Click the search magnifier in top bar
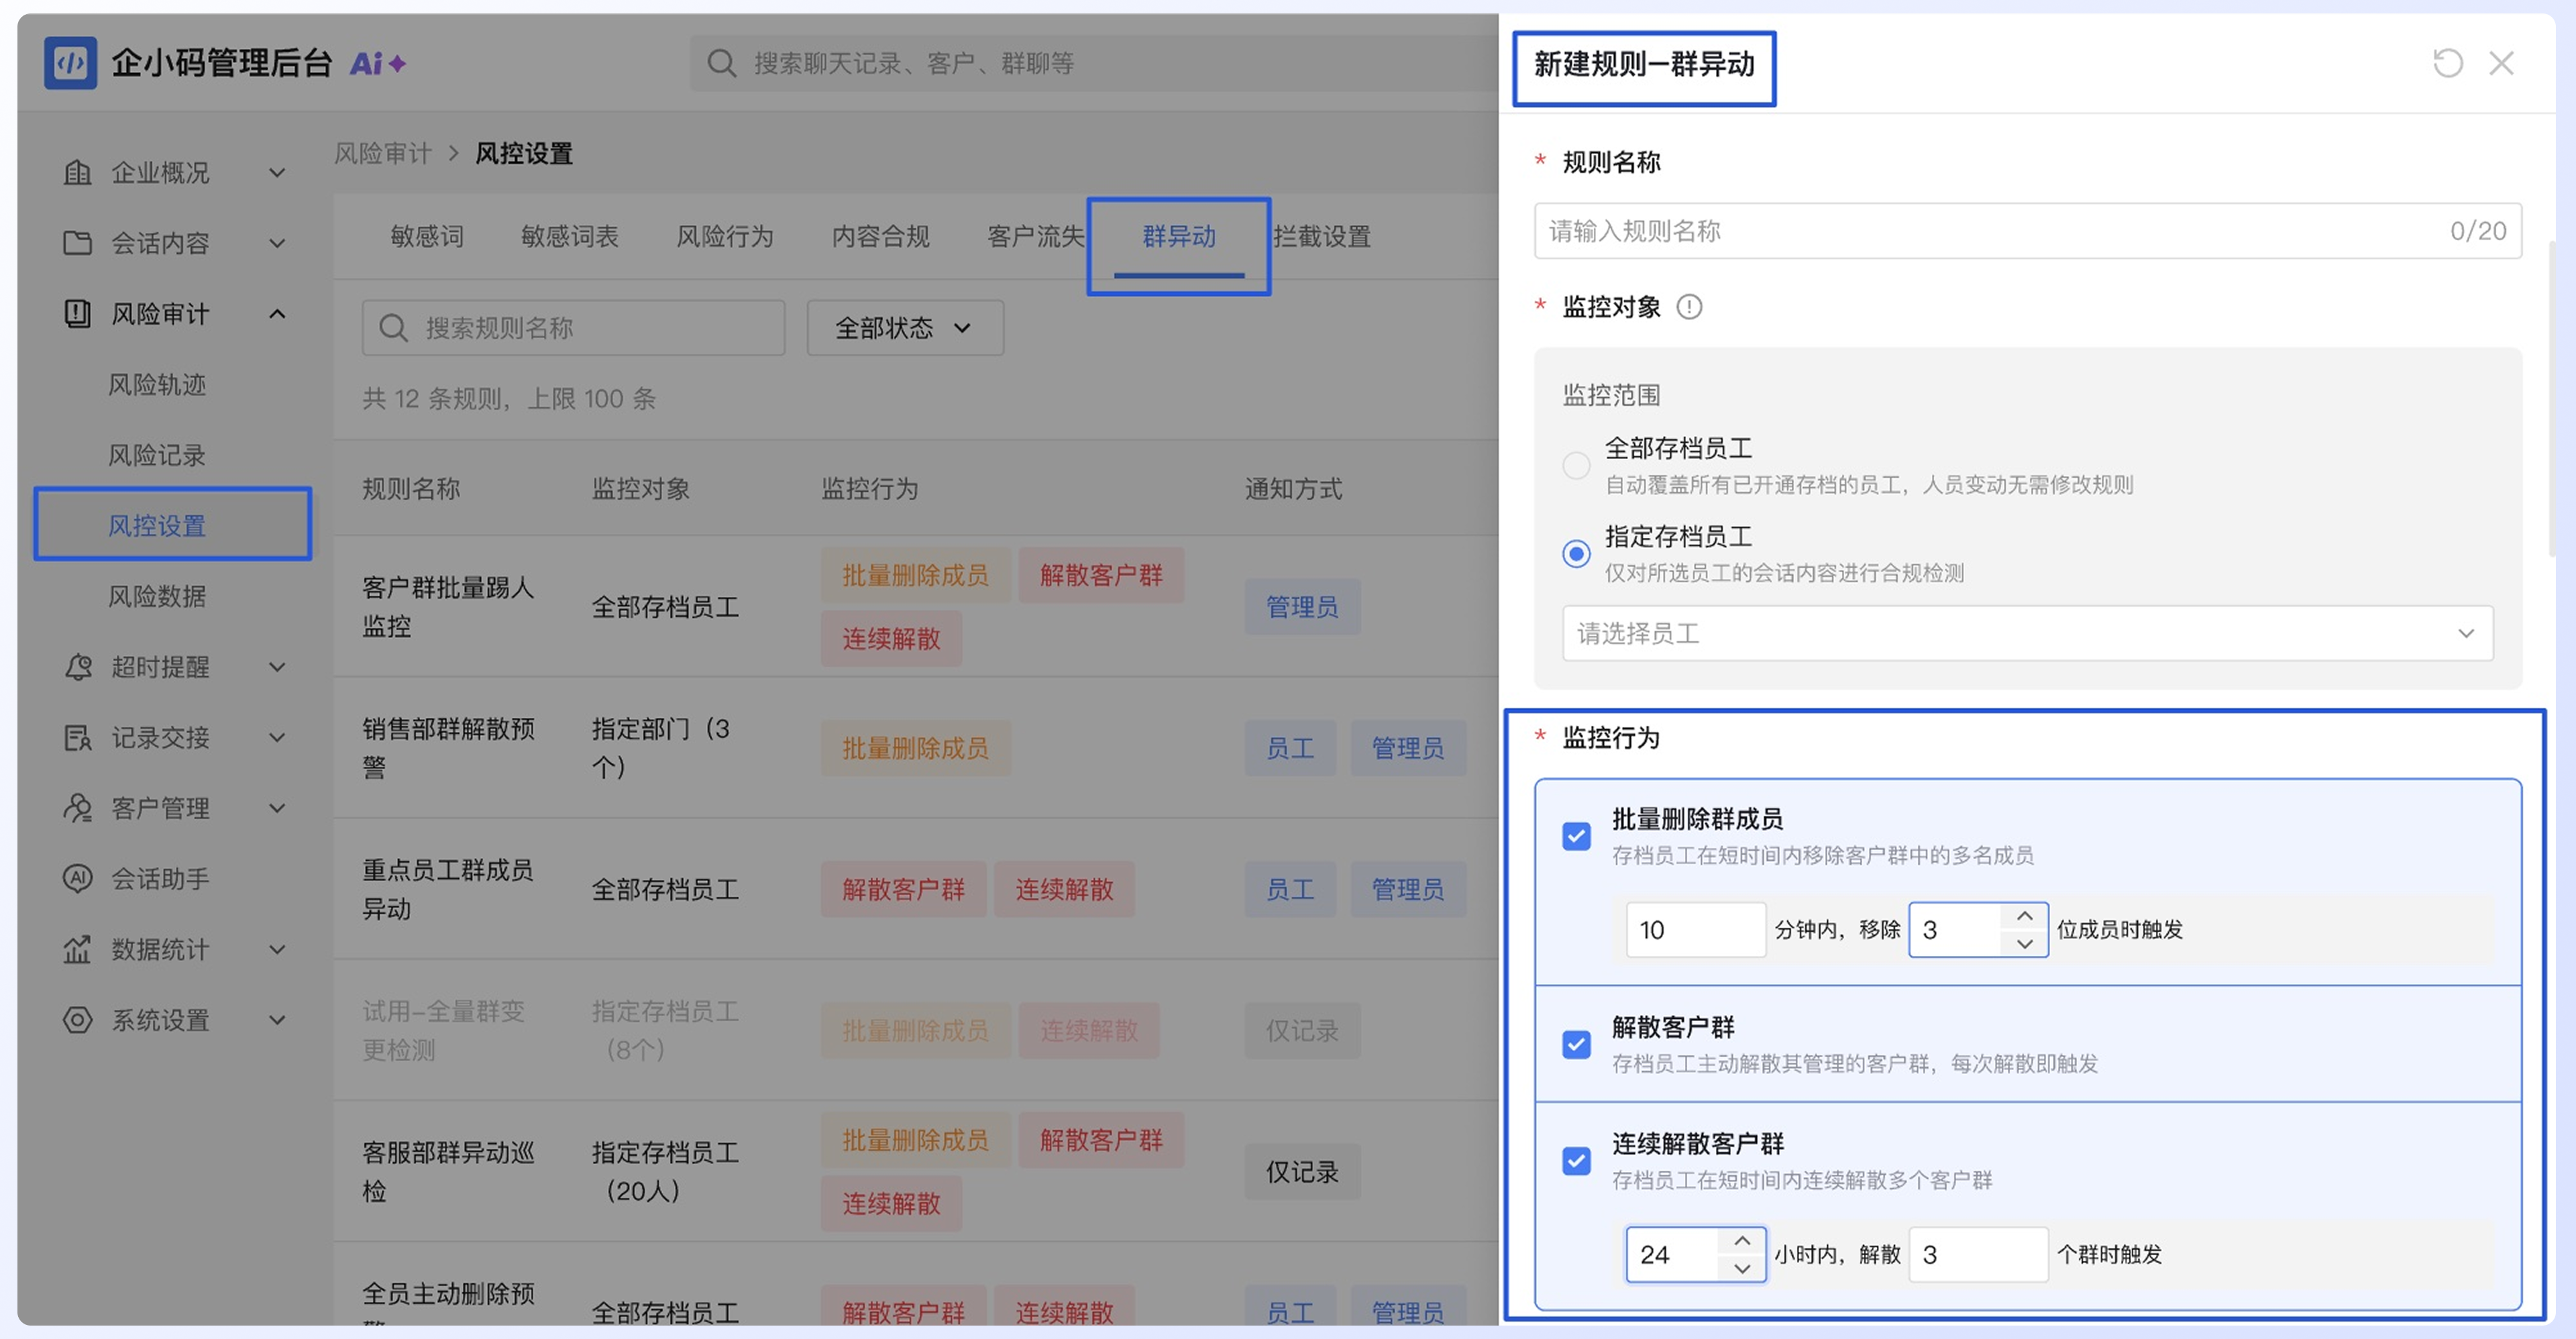The height and width of the screenshot is (1339, 2576). [x=721, y=64]
